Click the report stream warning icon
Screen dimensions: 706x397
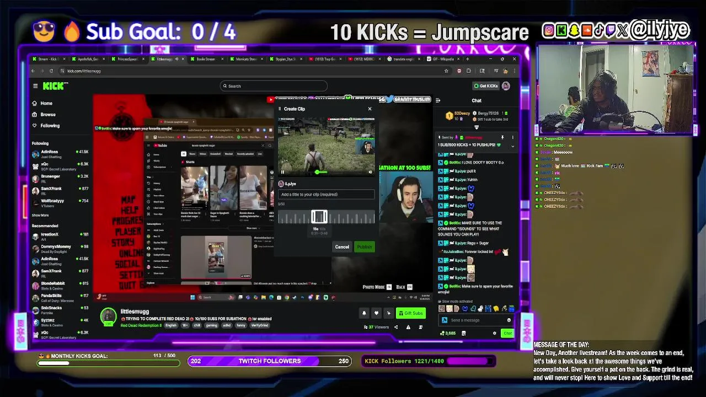point(408,327)
